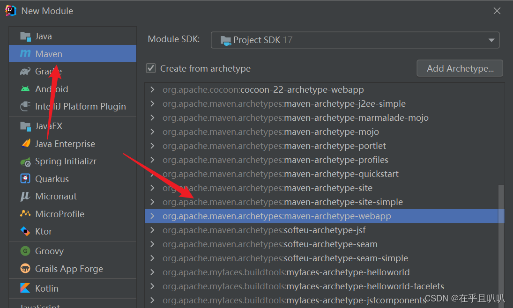The width and height of the screenshot is (513, 308).
Task: Select Groovy module type
Action: [x=73, y=251]
